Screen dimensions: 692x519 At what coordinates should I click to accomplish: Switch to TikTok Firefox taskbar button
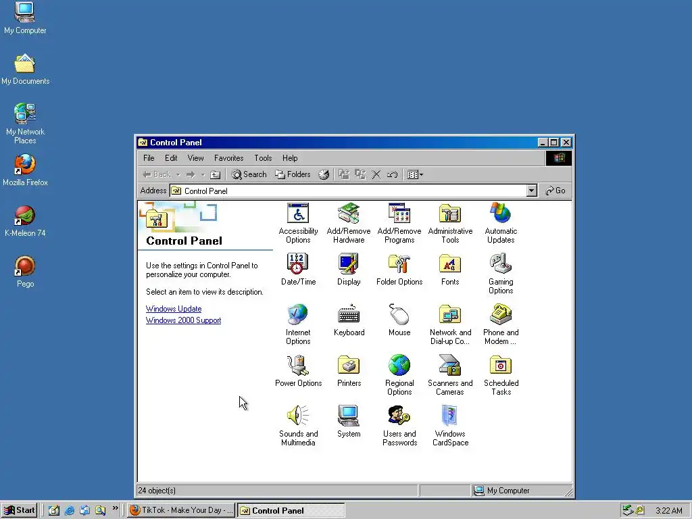(x=181, y=510)
